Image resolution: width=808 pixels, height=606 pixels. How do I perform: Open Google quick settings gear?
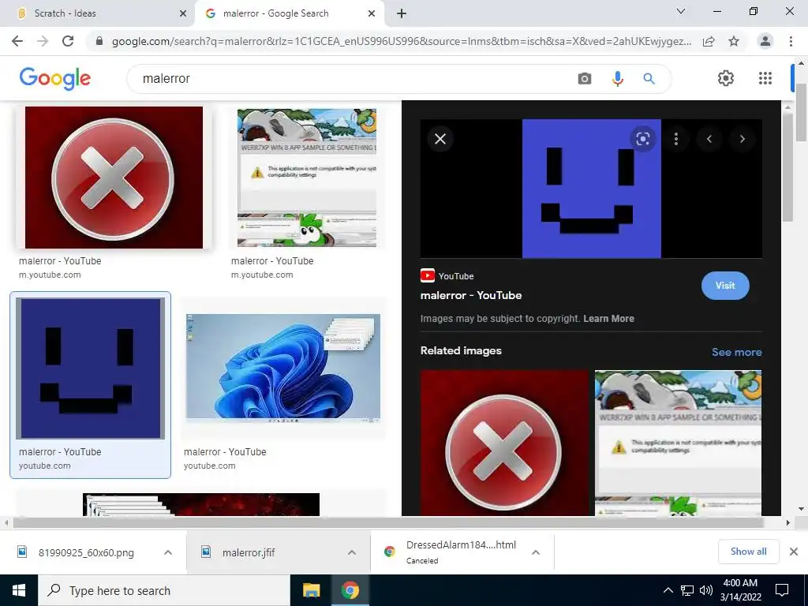(x=726, y=78)
